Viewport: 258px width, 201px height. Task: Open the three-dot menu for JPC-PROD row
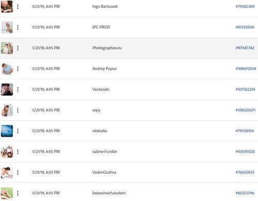coord(18,27)
